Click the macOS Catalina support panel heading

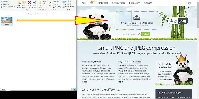pyautogui.click(x=170, y=92)
